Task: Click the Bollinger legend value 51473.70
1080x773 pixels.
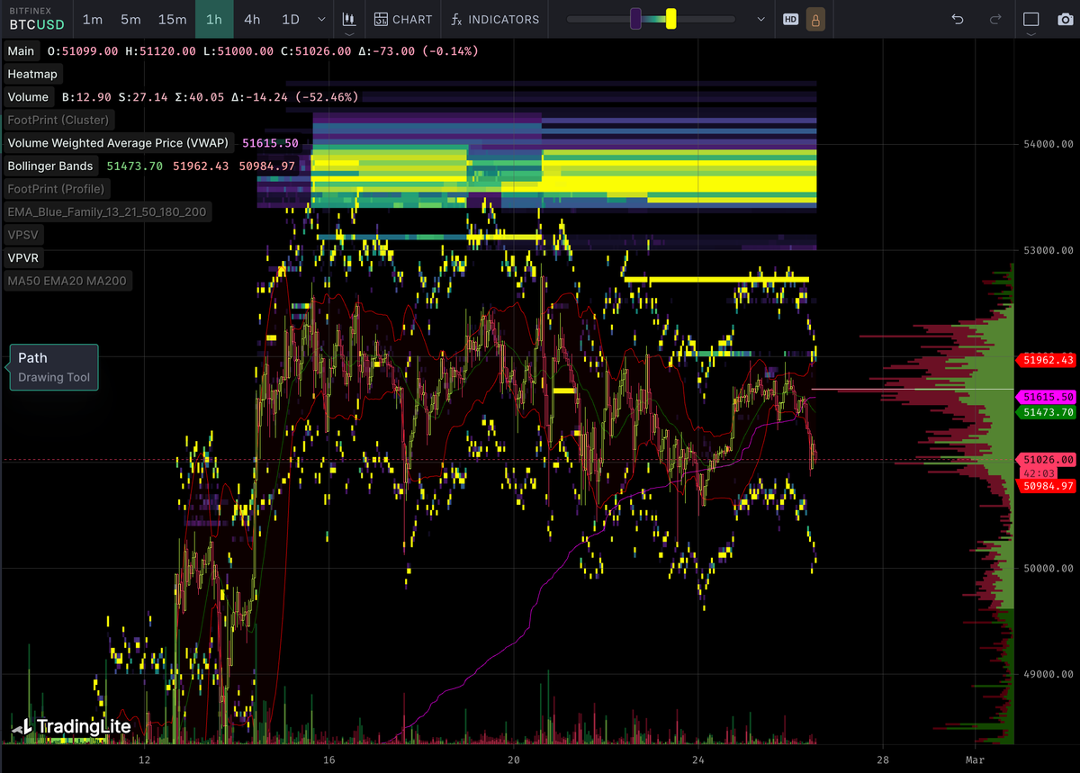Action: click(135, 166)
